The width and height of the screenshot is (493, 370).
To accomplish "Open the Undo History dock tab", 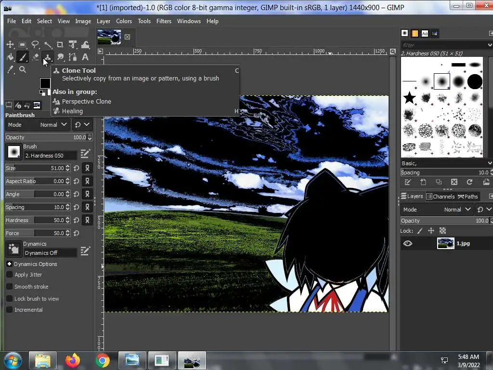I will (x=27, y=105).
